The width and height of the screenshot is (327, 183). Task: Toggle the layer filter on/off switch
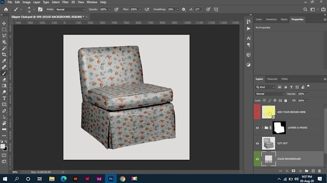[308, 86]
